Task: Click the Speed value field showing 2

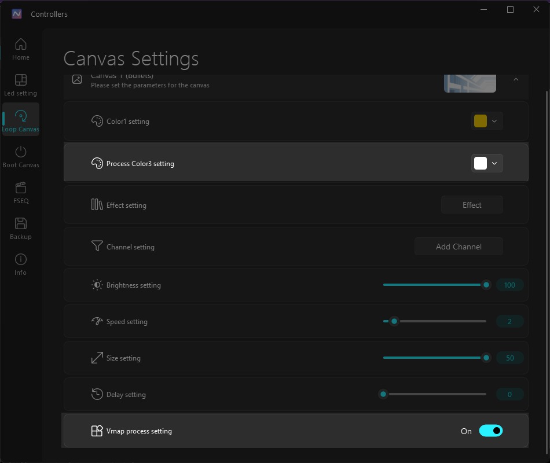Action: pyautogui.click(x=509, y=321)
